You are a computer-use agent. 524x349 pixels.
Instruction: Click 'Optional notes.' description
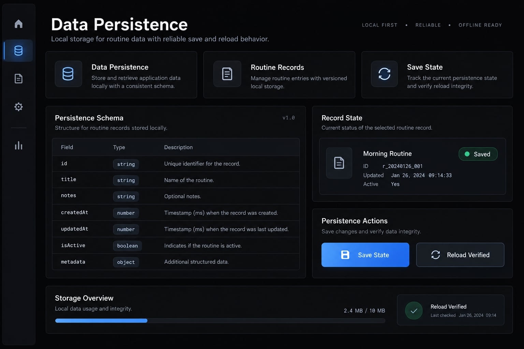[x=183, y=196]
